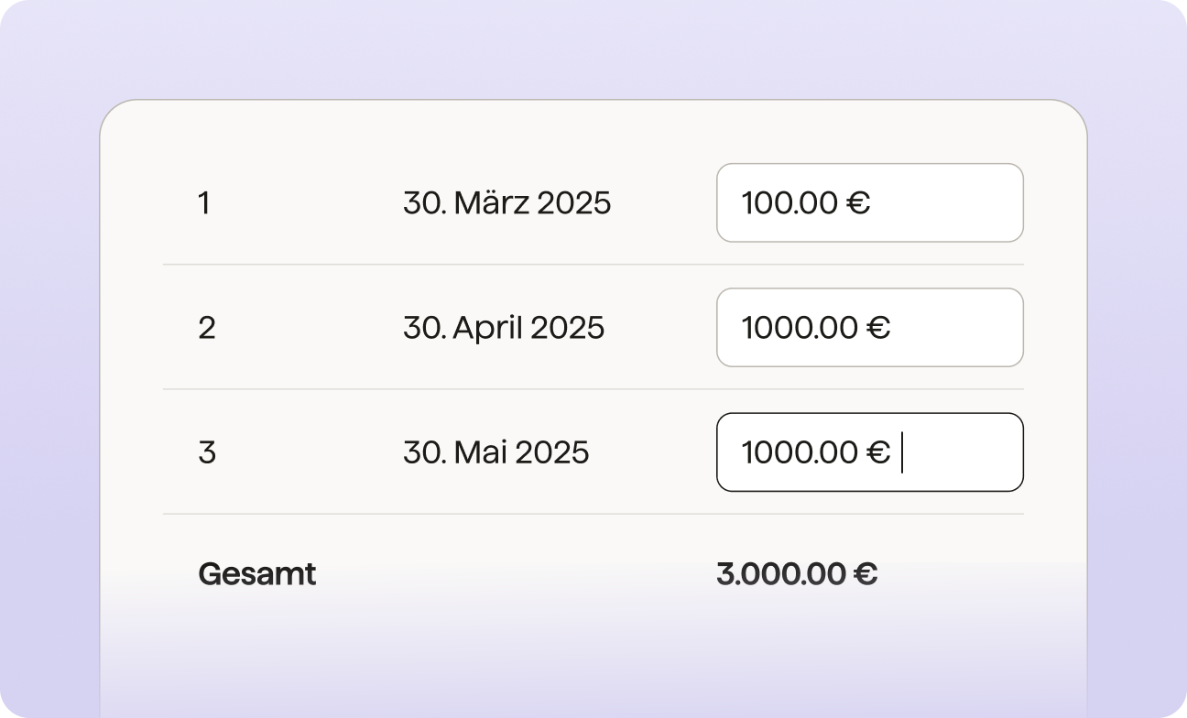
Task: Click the empty card area below Gesamt
Action: 593,659
